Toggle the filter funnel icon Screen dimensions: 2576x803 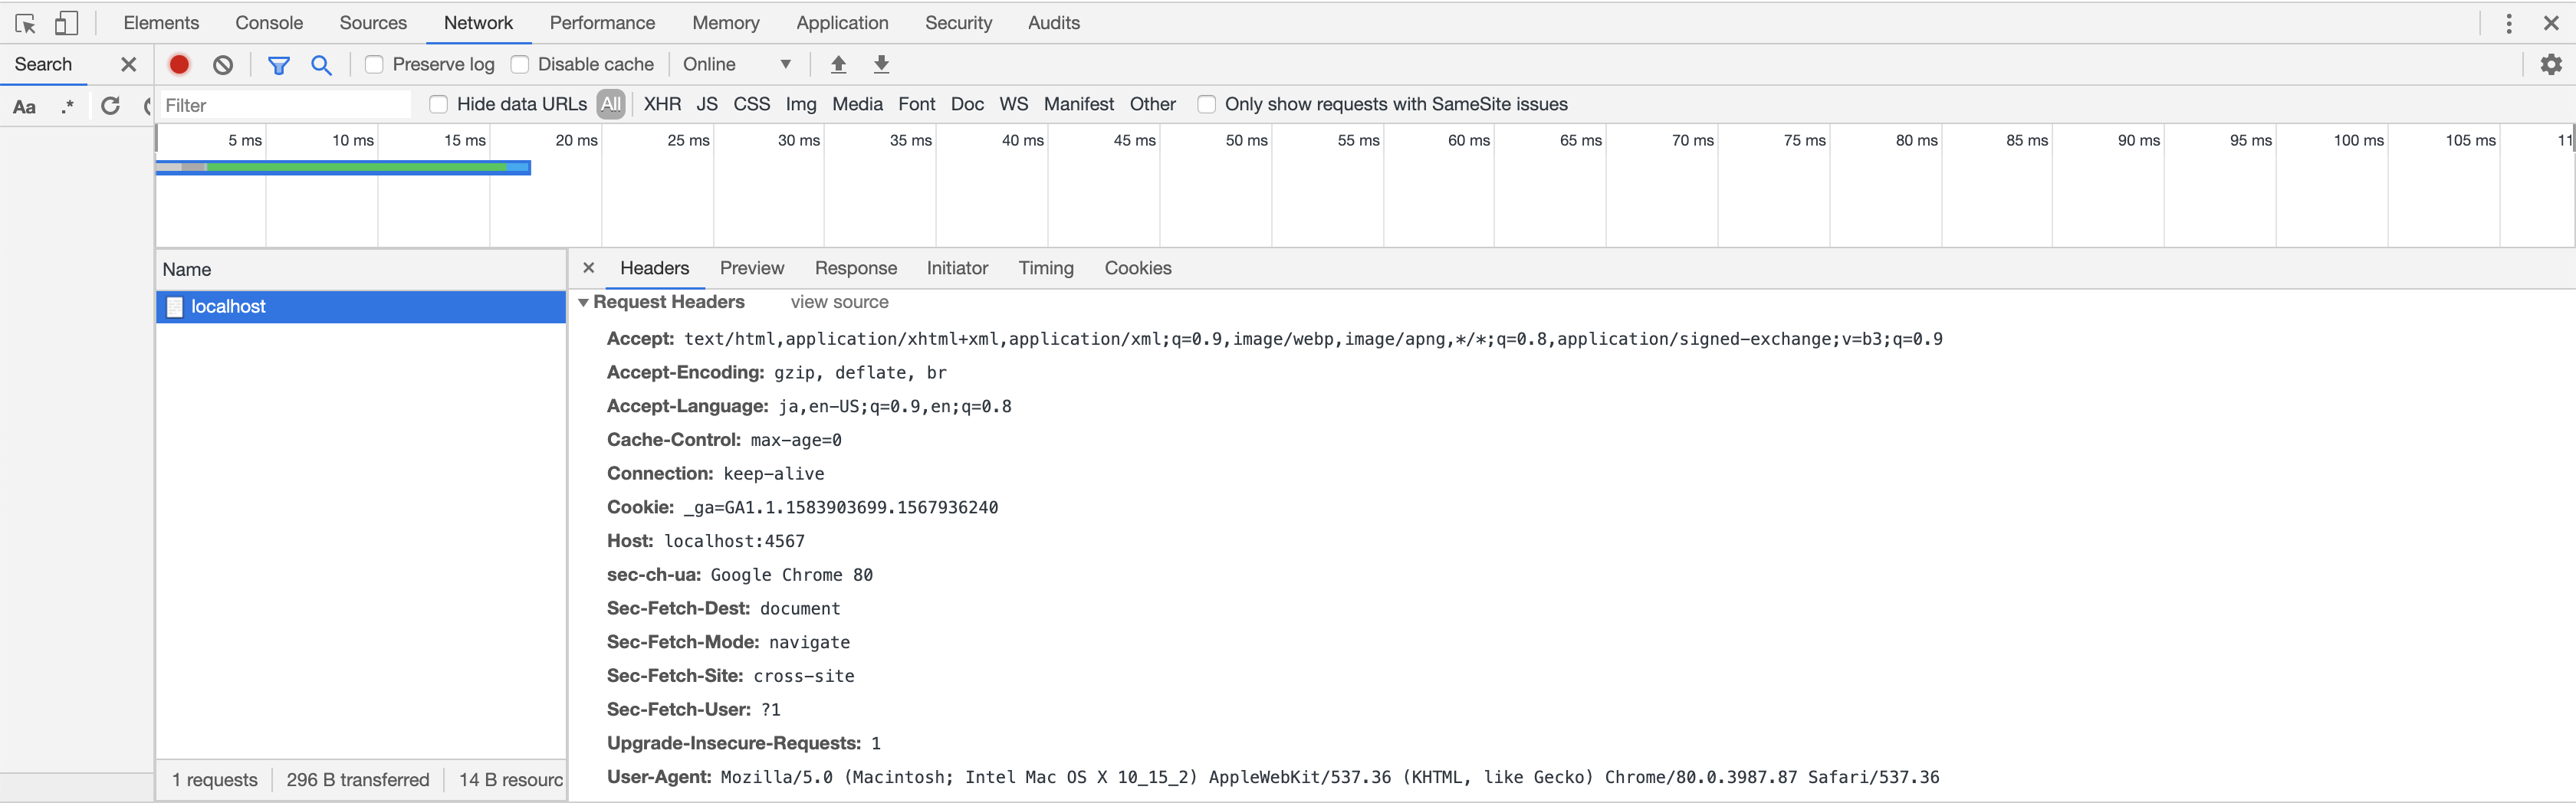pos(278,65)
